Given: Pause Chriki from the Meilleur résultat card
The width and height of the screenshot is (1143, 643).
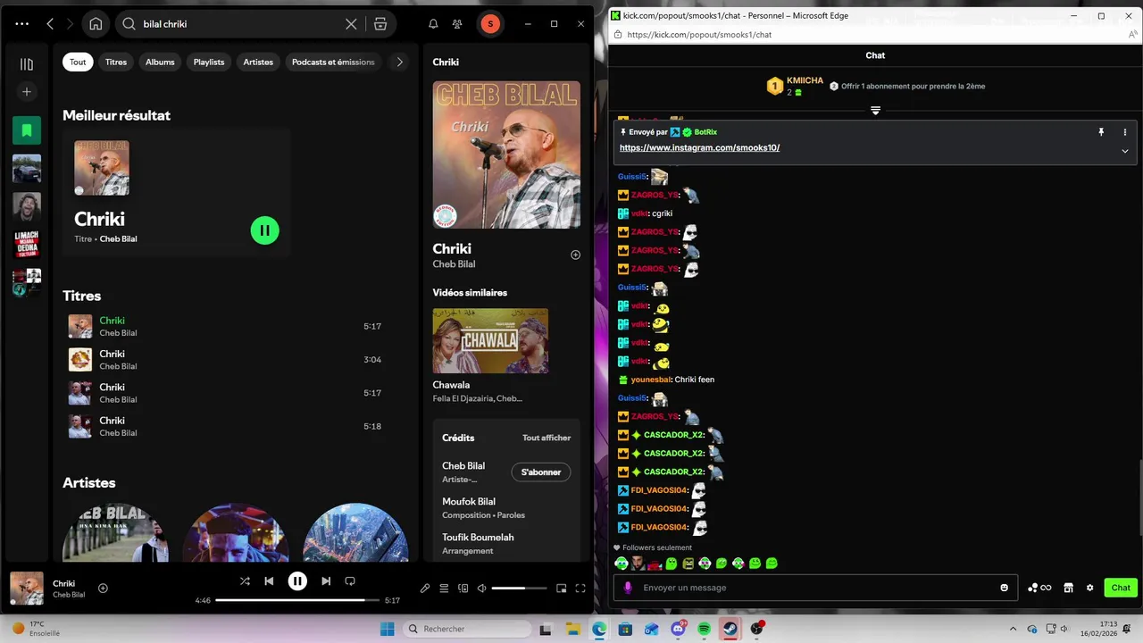Looking at the screenshot, I should [264, 230].
